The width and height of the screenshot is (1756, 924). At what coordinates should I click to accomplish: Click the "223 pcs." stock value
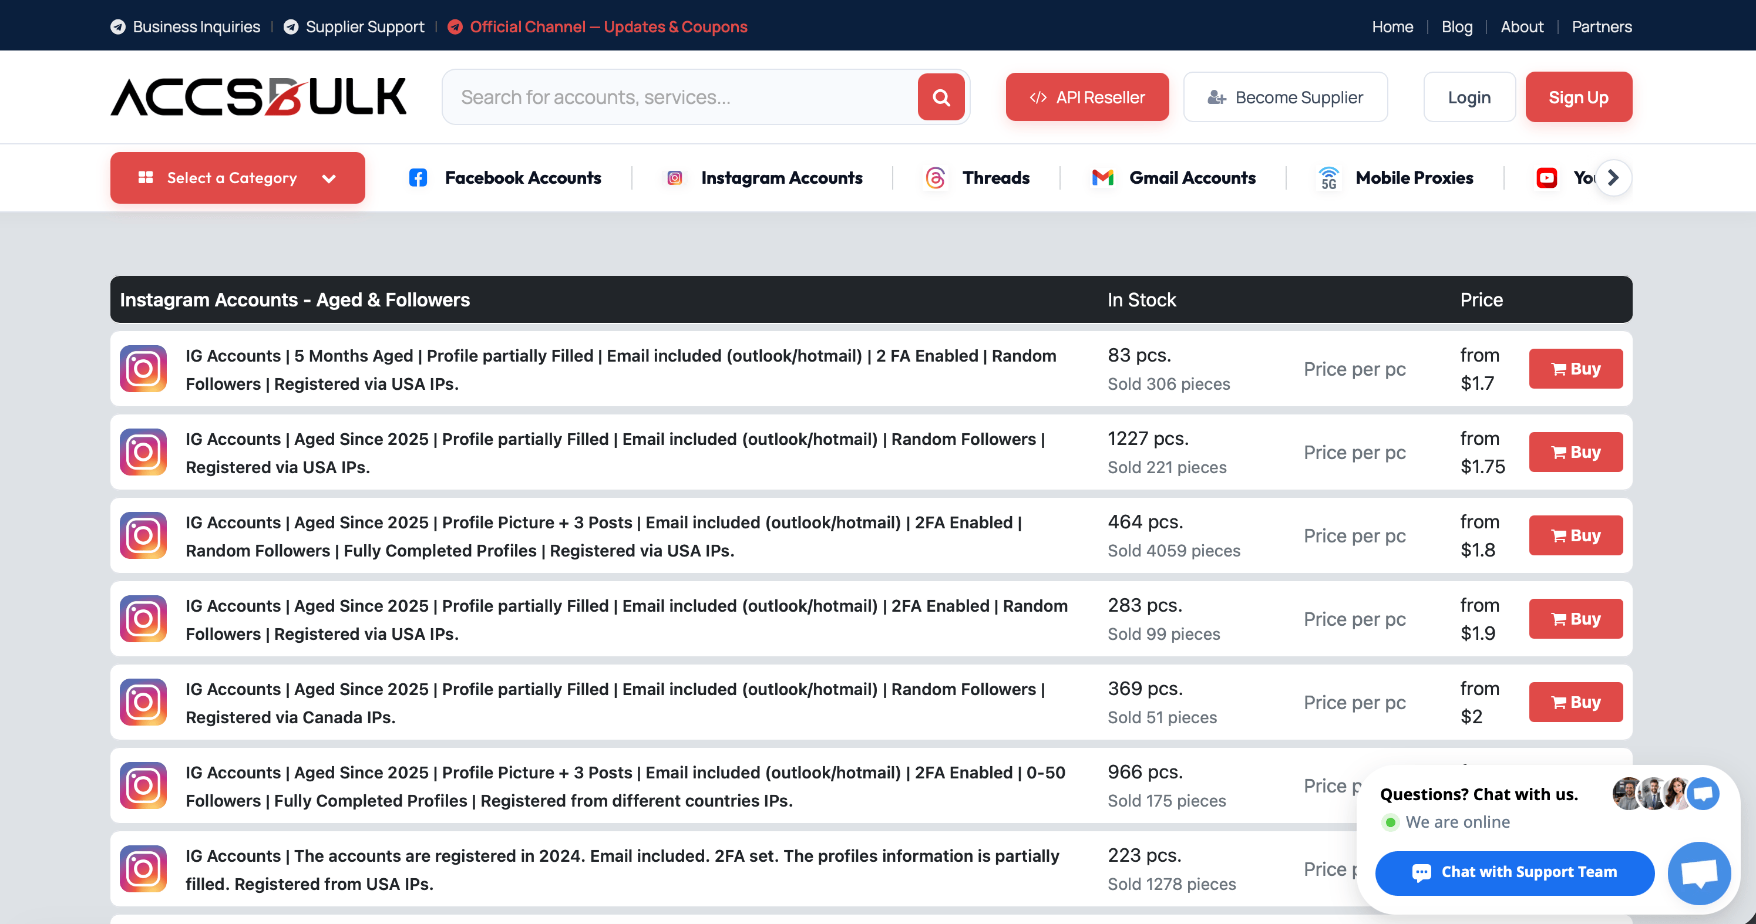1145,855
